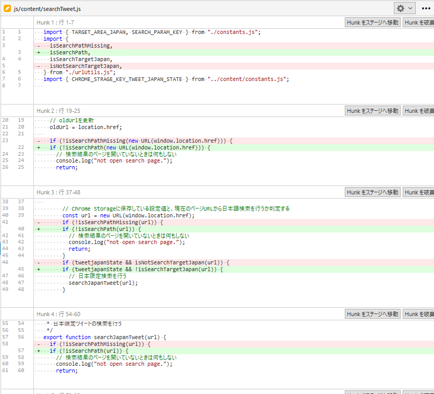Select added line 'if (!isSearchPath(url)) {' in Hunk 3
Image resolution: width=434 pixels, height=394 pixels.
[234, 229]
